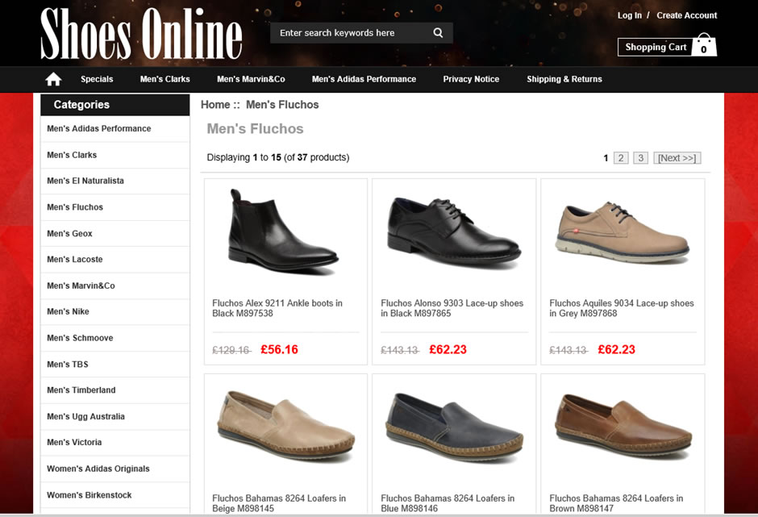Click the Shoes Online logo
Screen dimensions: 758x517
coord(141,34)
